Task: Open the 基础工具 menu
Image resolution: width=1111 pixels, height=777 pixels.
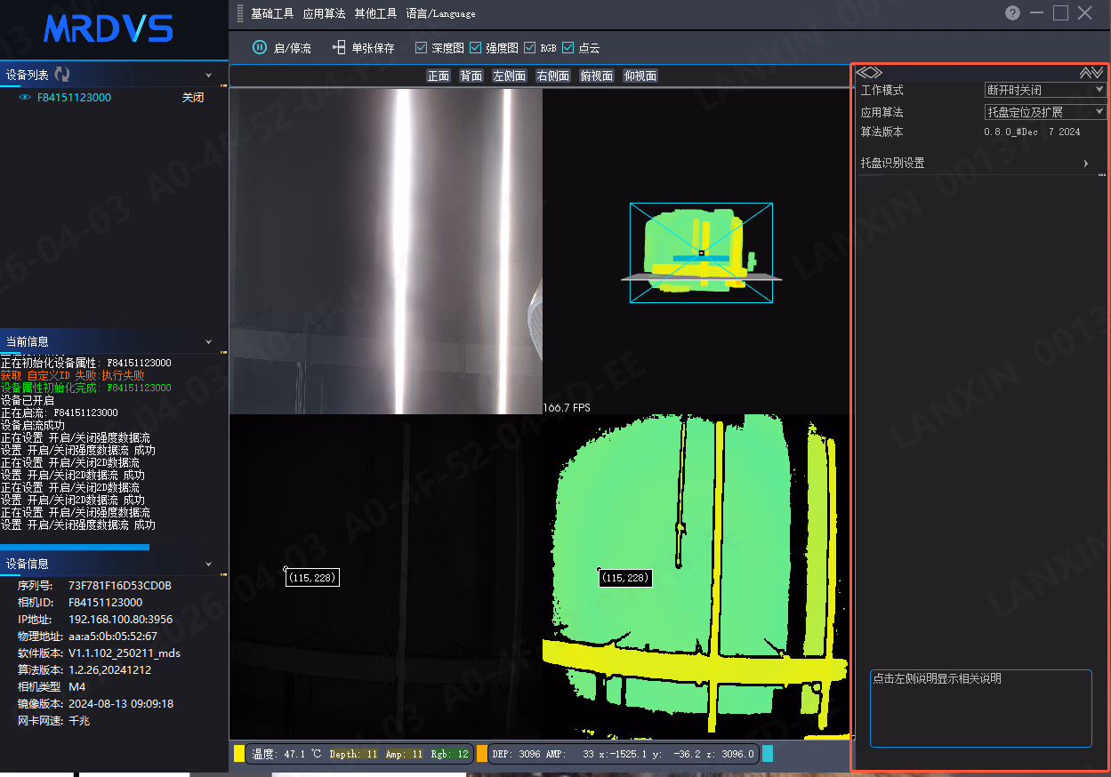Action: click(x=272, y=13)
